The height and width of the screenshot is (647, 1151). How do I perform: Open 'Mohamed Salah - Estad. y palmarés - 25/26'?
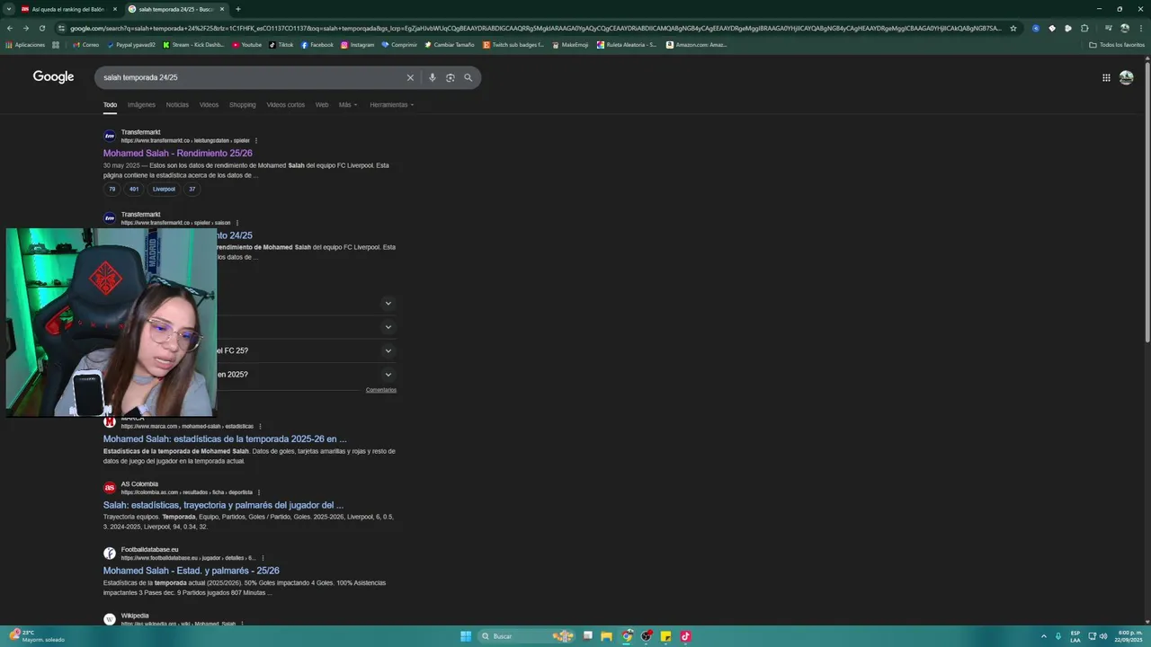click(192, 571)
